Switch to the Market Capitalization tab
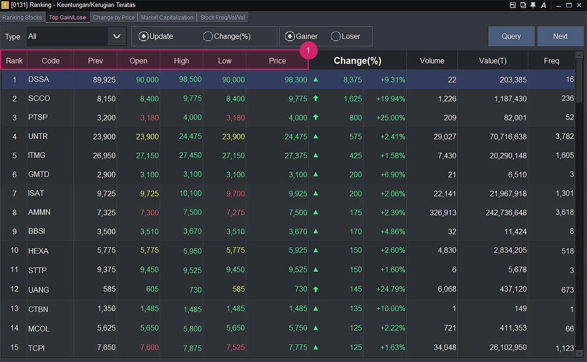587x362 pixels. 167,17
